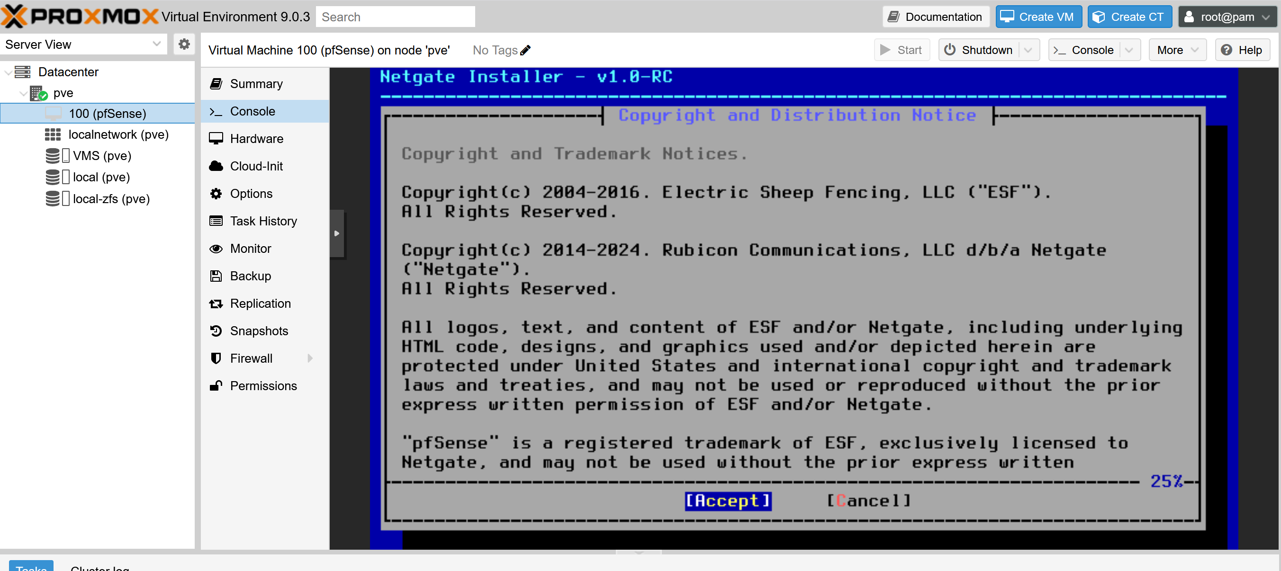Image resolution: width=1281 pixels, height=571 pixels.
Task: Open the Options section
Action: (265, 194)
